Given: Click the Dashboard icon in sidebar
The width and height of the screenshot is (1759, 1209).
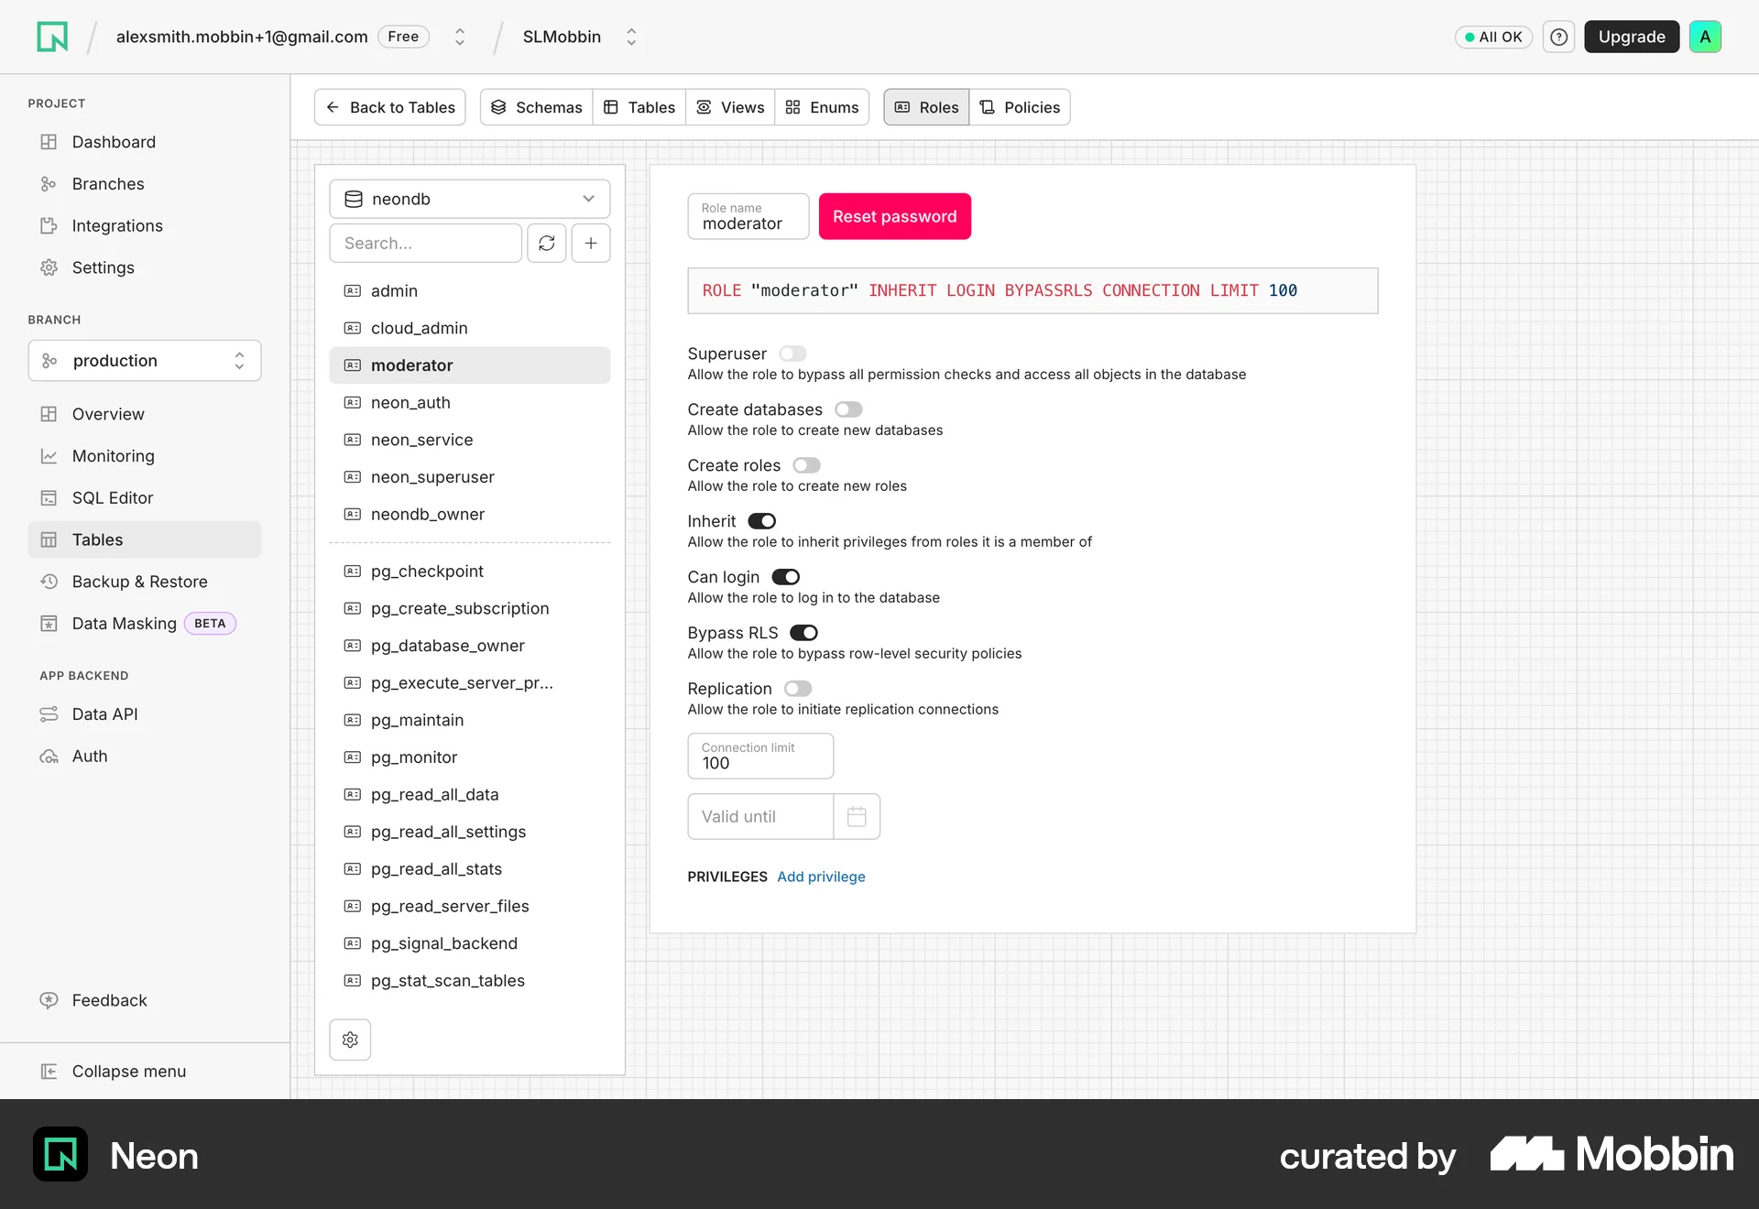Looking at the screenshot, I should pos(49,142).
